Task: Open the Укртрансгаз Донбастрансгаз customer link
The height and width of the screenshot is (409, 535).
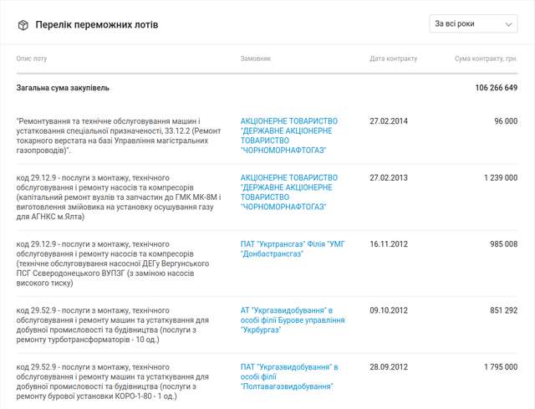Action: point(292,248)
